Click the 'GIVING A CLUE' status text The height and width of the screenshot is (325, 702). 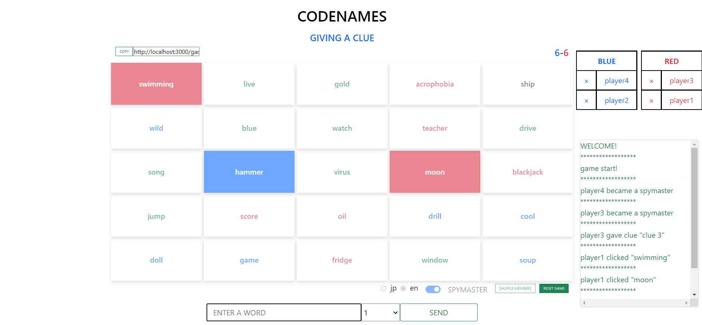tap(342, 38)
